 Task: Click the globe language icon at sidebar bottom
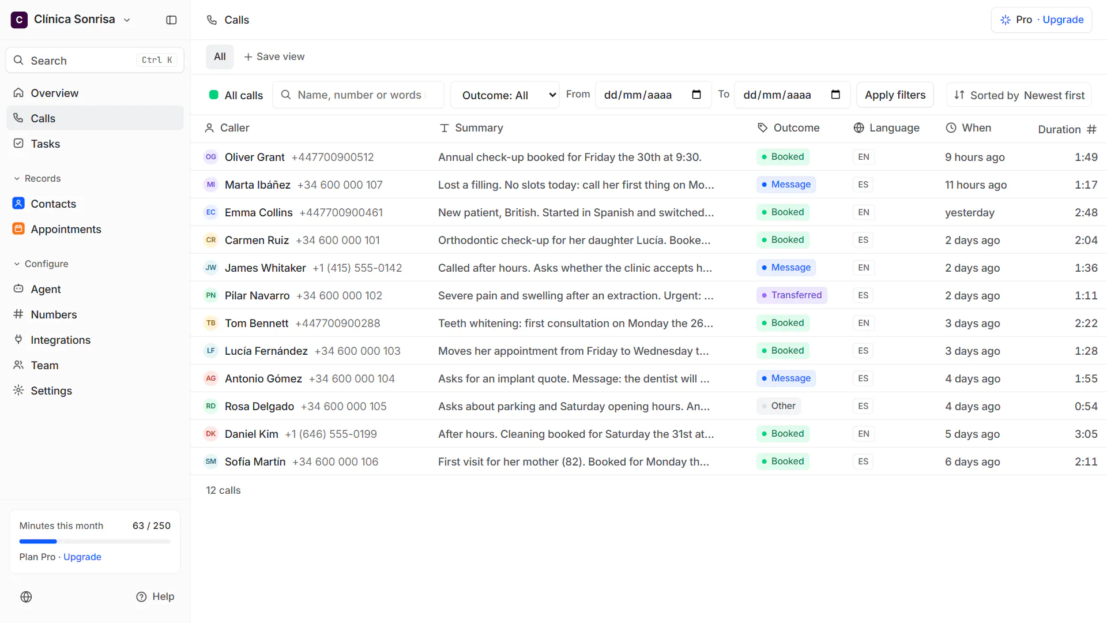pyautogui.click(x=26, y=597)
